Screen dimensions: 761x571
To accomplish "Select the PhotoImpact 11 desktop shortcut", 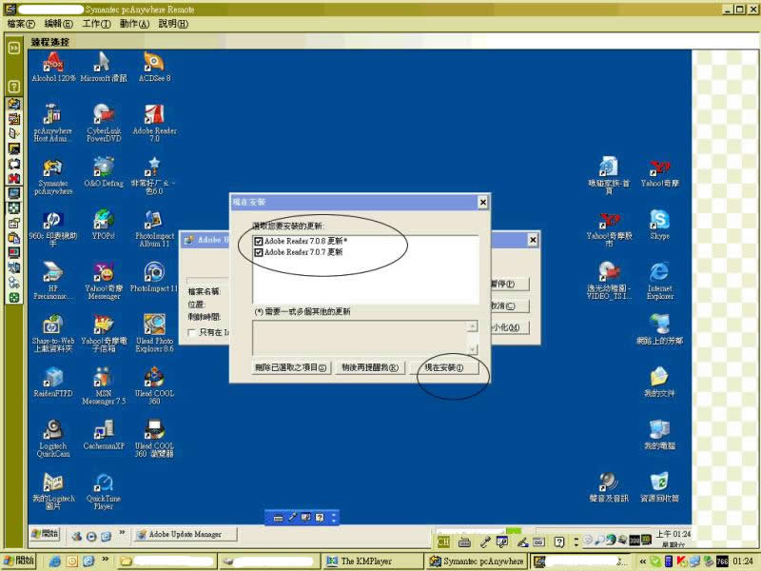I will point(154,277).
